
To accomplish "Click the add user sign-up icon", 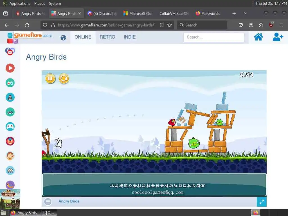I will pos(278,37).
